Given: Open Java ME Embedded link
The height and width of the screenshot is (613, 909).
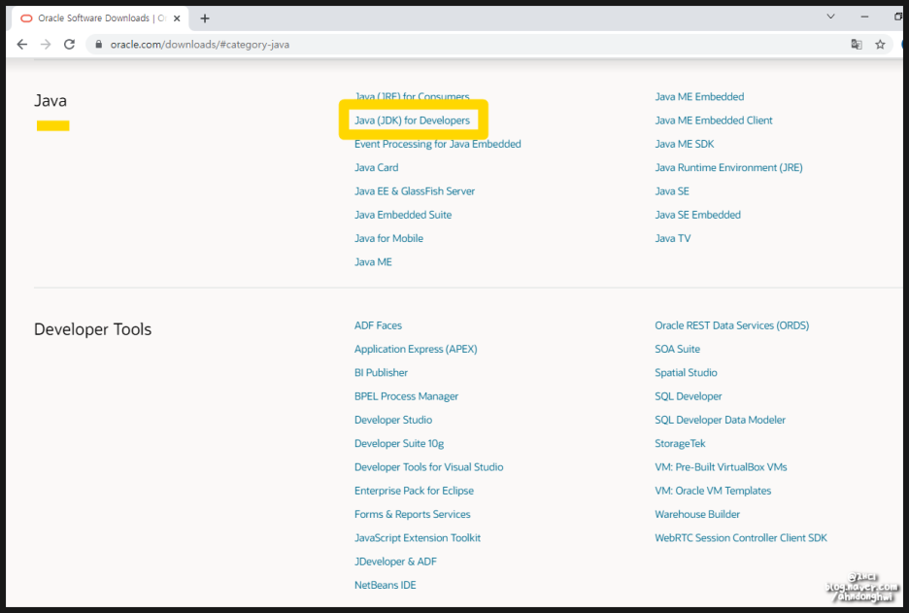Looking at the screenshot, I should 699,97.
